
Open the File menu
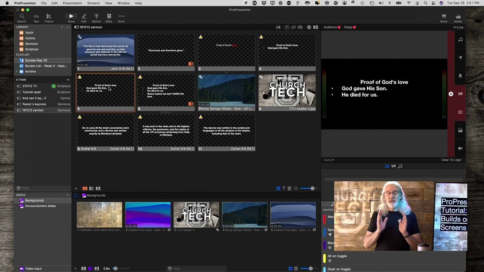(x=44, y=3)
